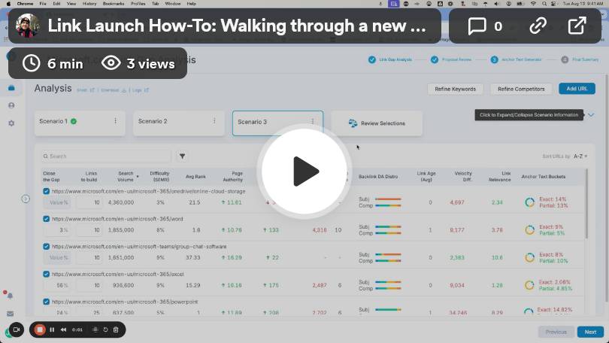Go to Final Summary step
This screenshot has height=343, width=609.
click(580, 59)
